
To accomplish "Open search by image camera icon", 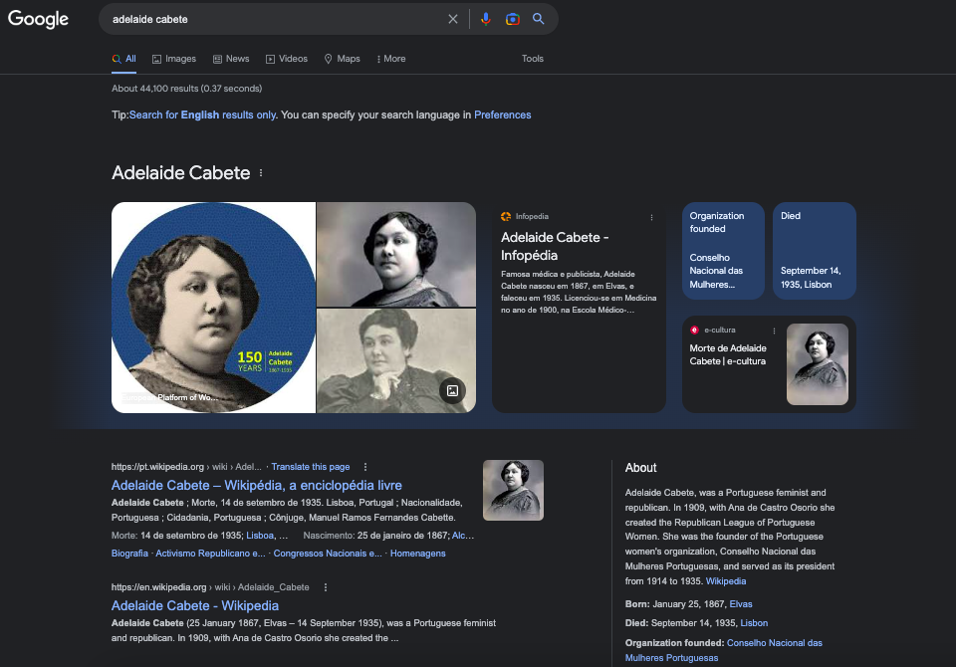I will point(512,19).
